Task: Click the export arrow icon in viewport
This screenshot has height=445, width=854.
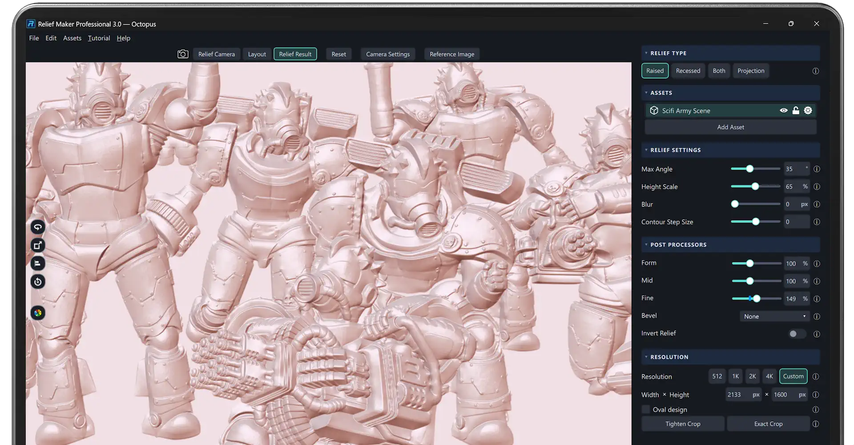Action: tap(38, 245)
